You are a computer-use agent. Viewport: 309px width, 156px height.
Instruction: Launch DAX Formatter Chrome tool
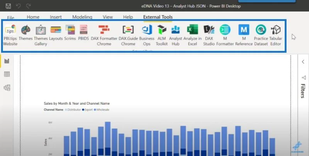coord(104,35)
